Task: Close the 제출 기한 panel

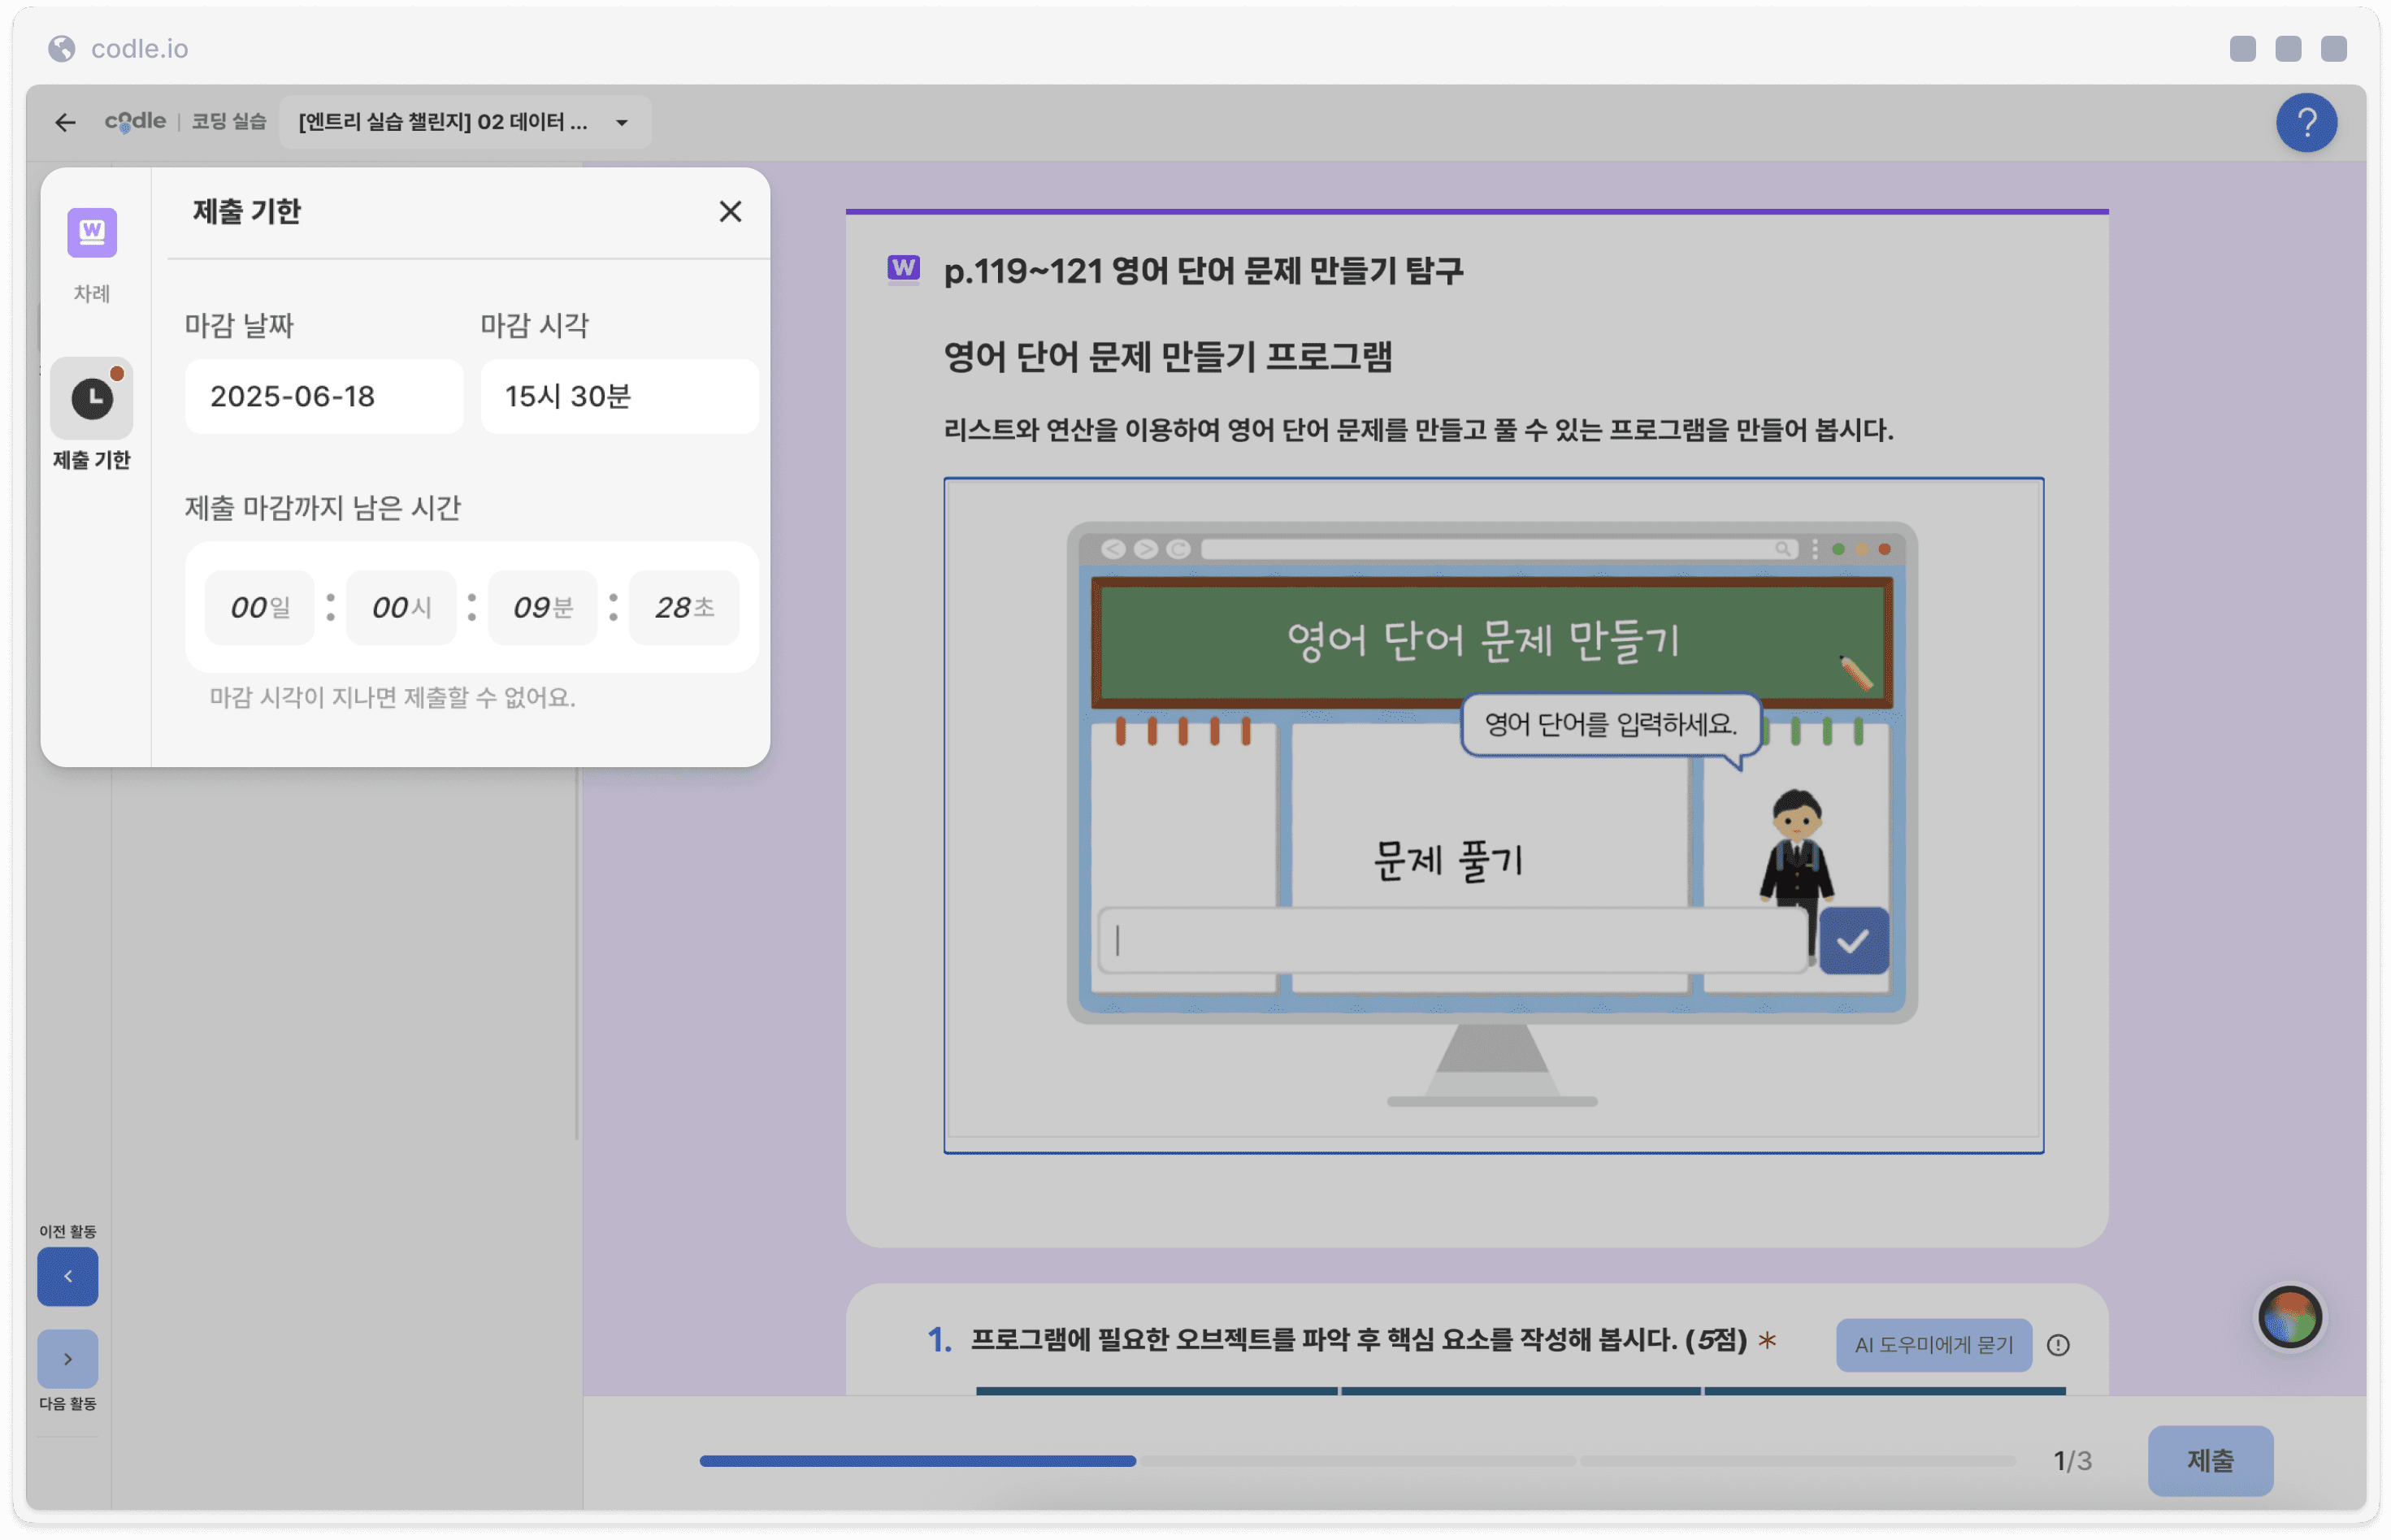Action: (x=730, y=211)
